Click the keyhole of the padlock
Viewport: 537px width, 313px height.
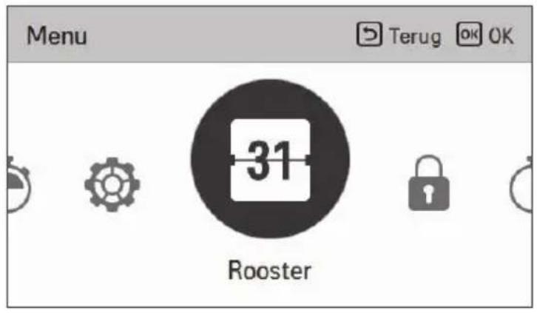pos(429,193)
